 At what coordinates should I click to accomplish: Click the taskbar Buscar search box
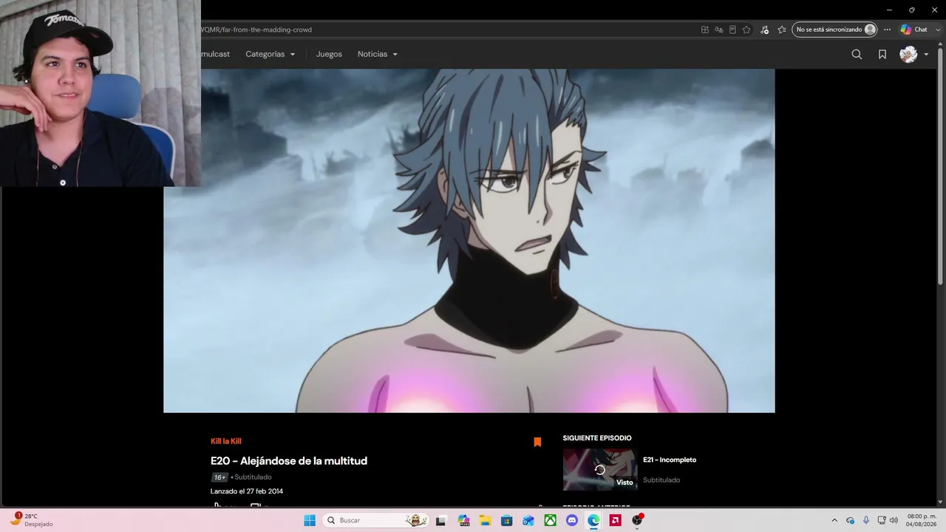(x=377, y=520)
